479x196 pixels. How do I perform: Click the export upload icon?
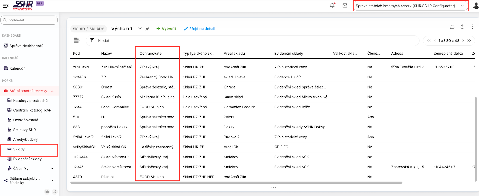click(x=452, y=27)
